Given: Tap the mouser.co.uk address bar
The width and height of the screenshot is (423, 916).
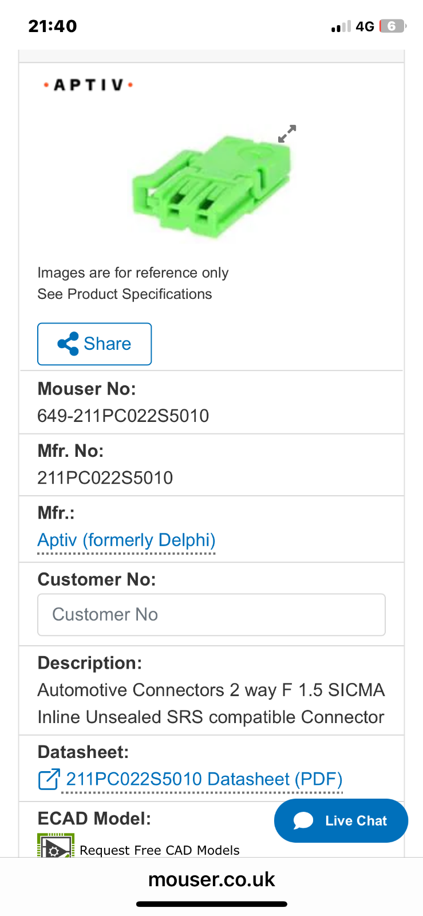Looking at the screenshot, I should [212, 879].
